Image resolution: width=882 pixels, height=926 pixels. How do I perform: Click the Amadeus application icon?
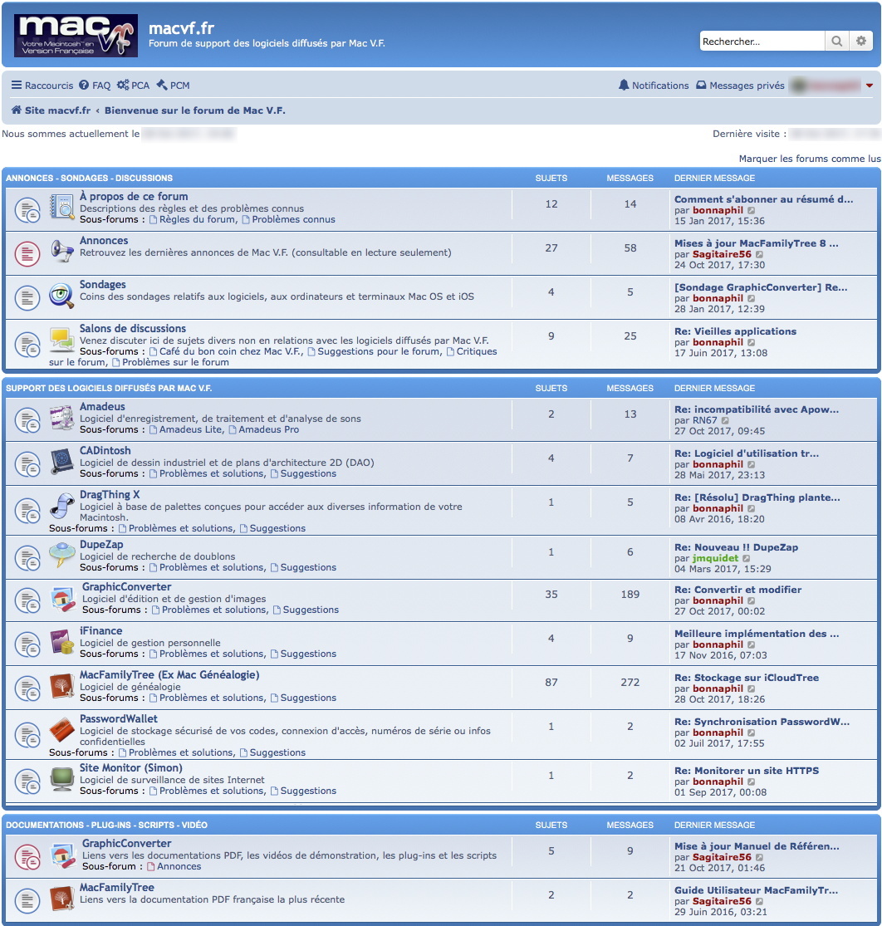61,418
